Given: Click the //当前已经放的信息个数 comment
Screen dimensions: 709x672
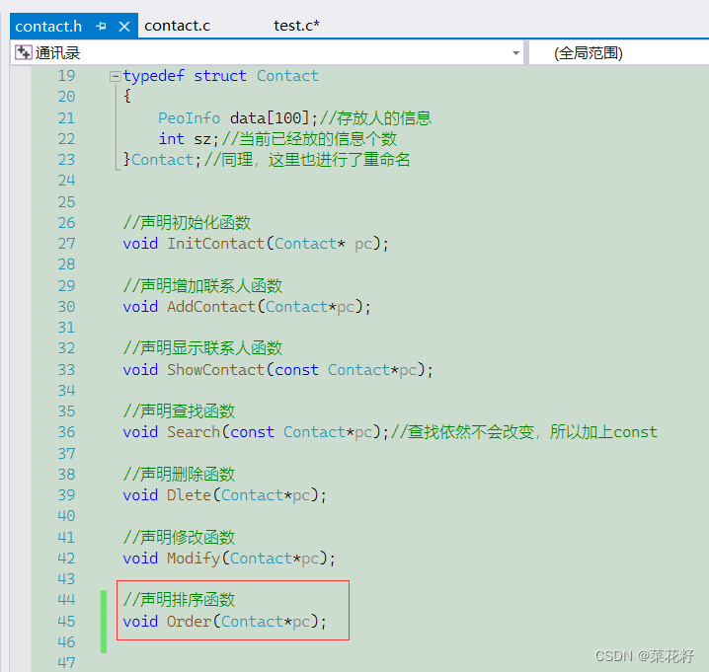Looking at the screenshot, I should click(309, 139).
